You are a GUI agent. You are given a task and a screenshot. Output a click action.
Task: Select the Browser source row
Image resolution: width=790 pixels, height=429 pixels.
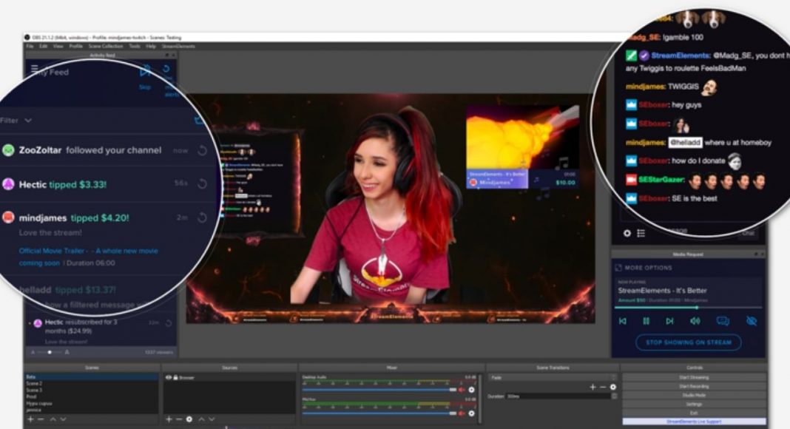(229, 377)
